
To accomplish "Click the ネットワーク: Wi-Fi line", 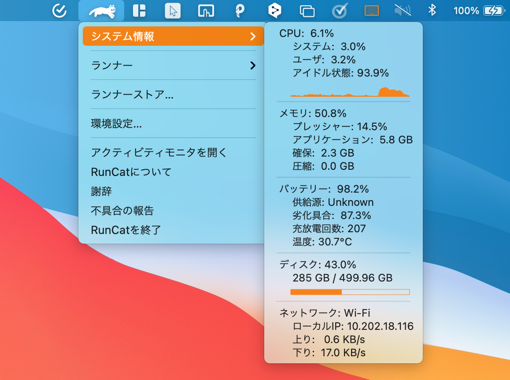I will pyautogui.click(x=325, y=312).
